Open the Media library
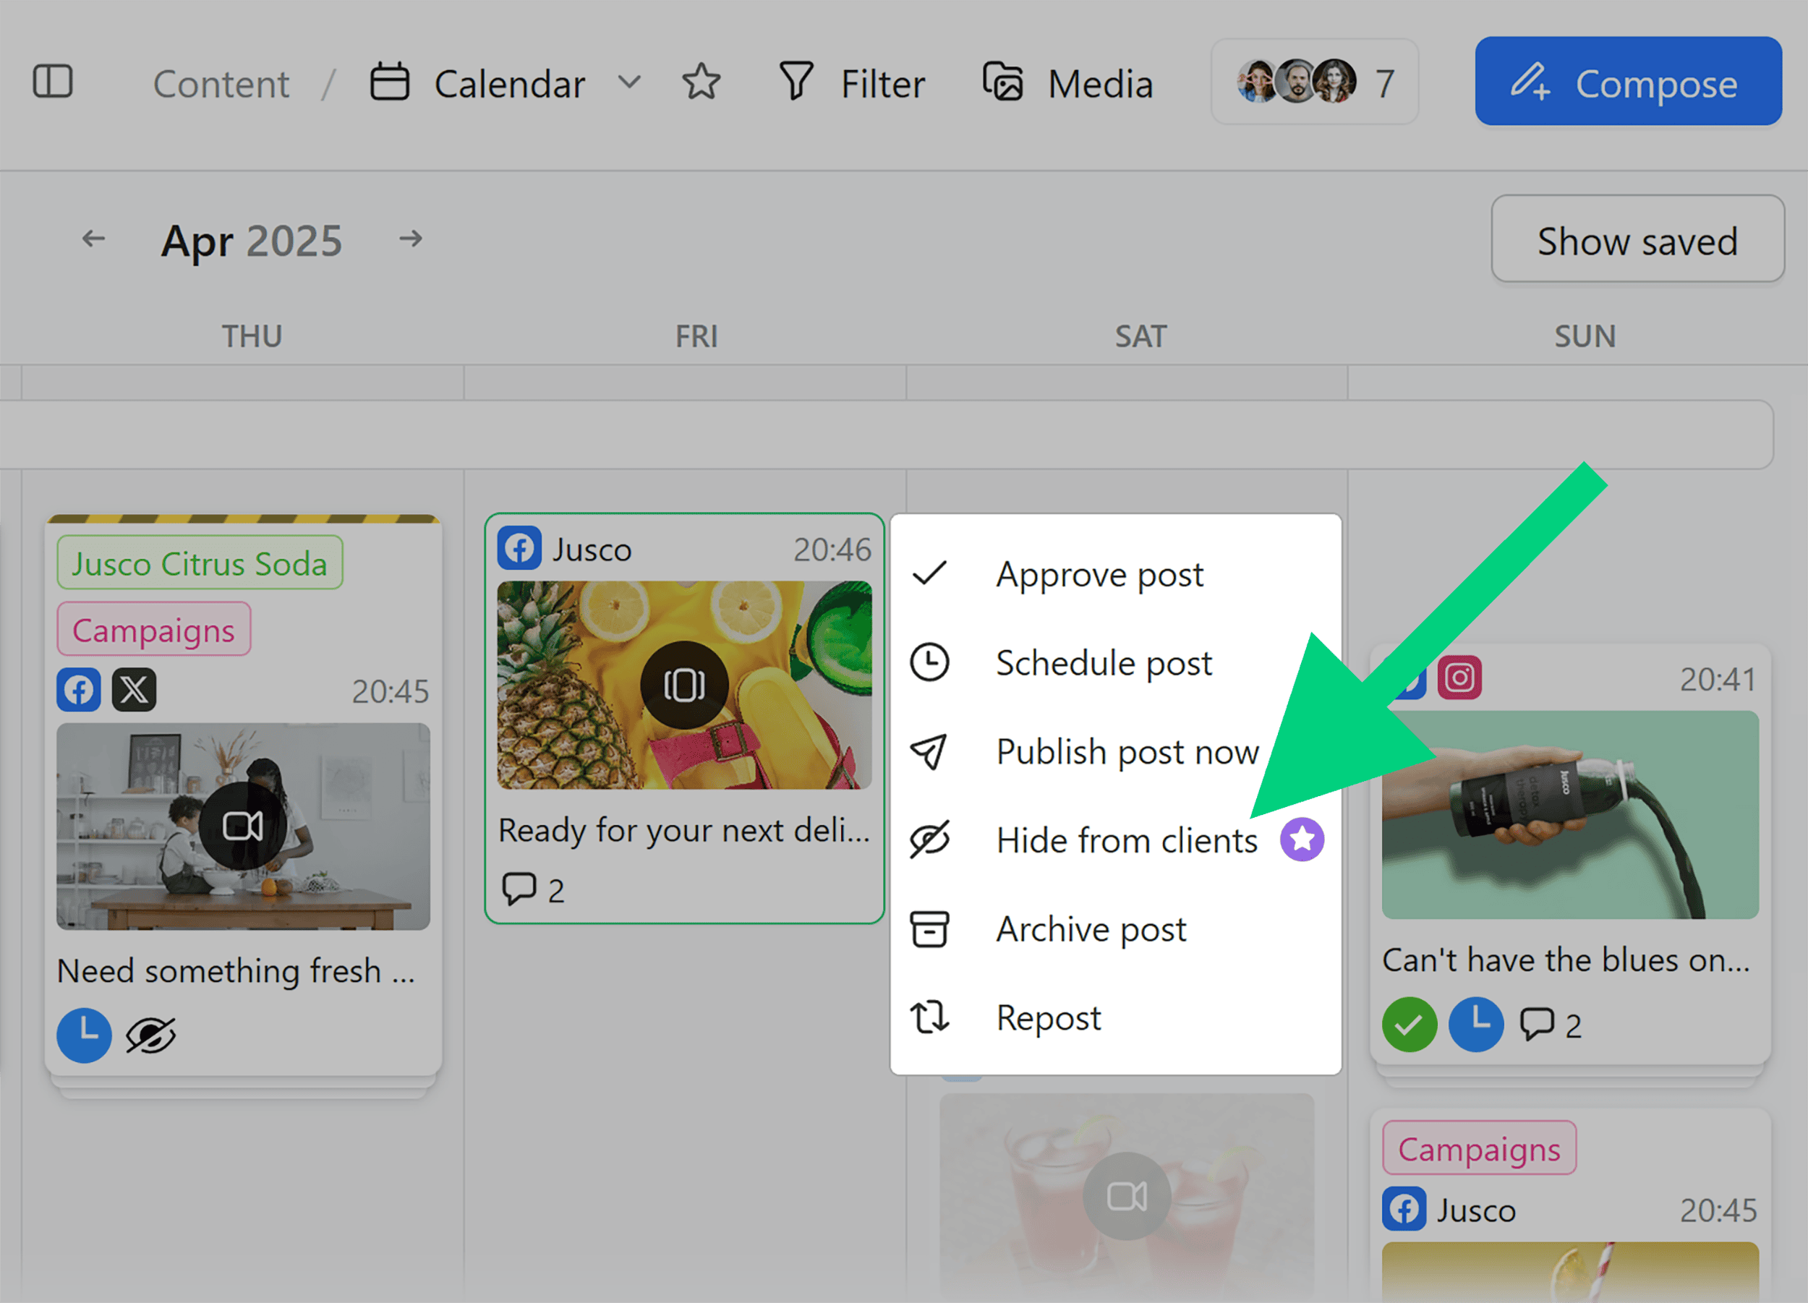This screenshot has width=1808, height=1303. [x=1067, y=82]
